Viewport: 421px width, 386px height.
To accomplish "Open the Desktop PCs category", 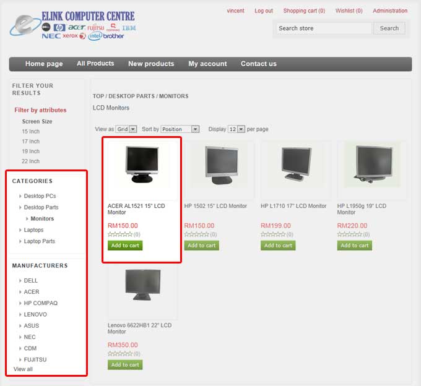I will 40,196.
